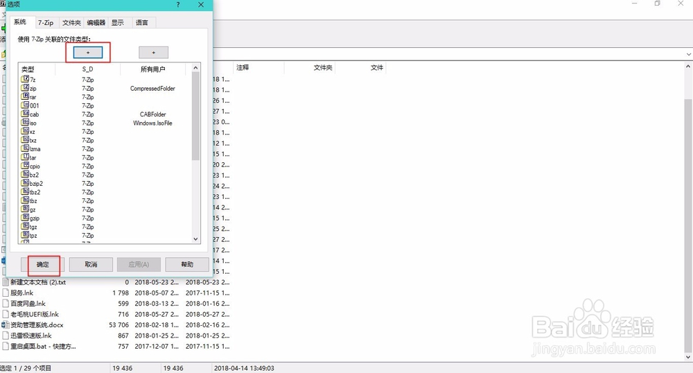This screenshot has width=693, height=373.
Task: Click the CompressedFolder entry for zip
Action: click(x=152, y=88)
